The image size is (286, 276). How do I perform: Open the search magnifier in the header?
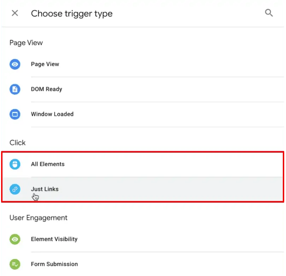pyautogui.click(x=269, y=13)
